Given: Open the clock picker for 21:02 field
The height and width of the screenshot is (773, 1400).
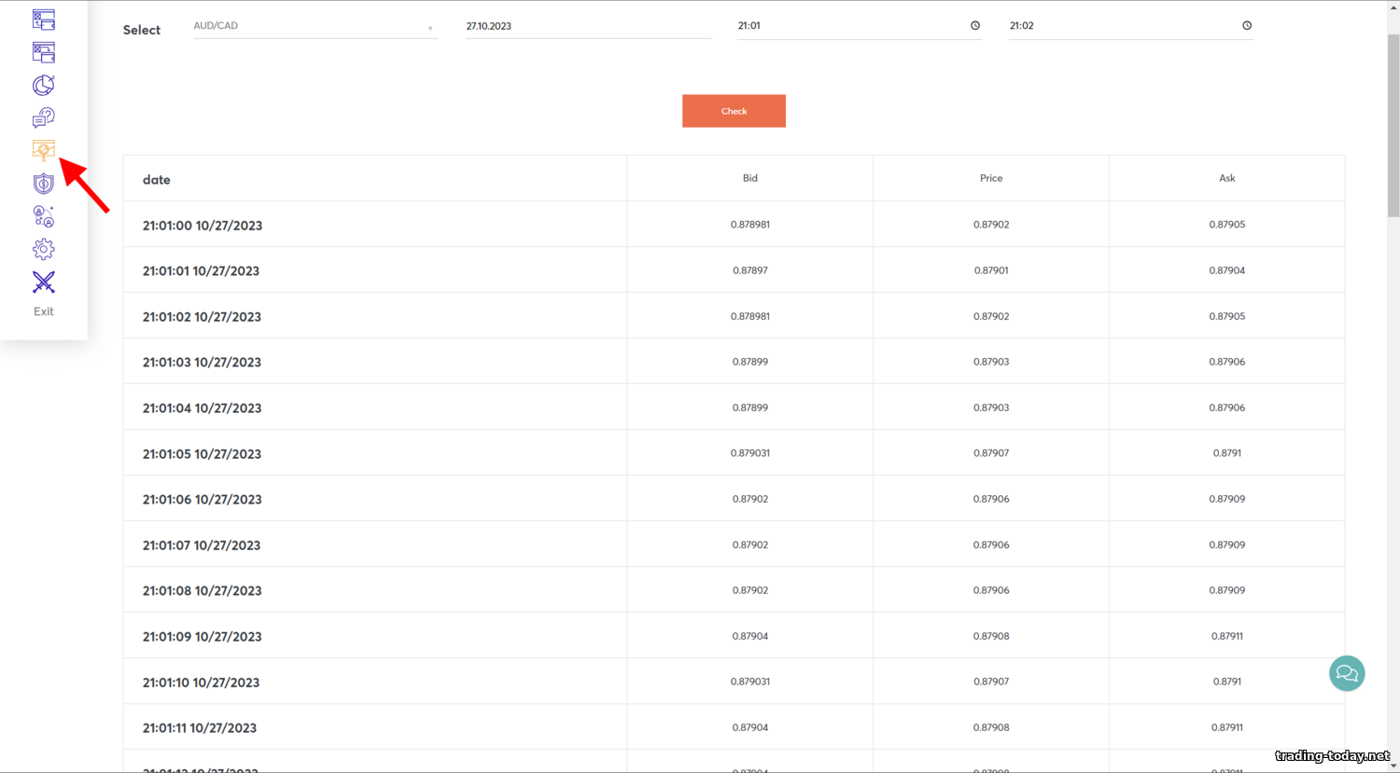Looking at the screenshot, I should [1246, 26].
